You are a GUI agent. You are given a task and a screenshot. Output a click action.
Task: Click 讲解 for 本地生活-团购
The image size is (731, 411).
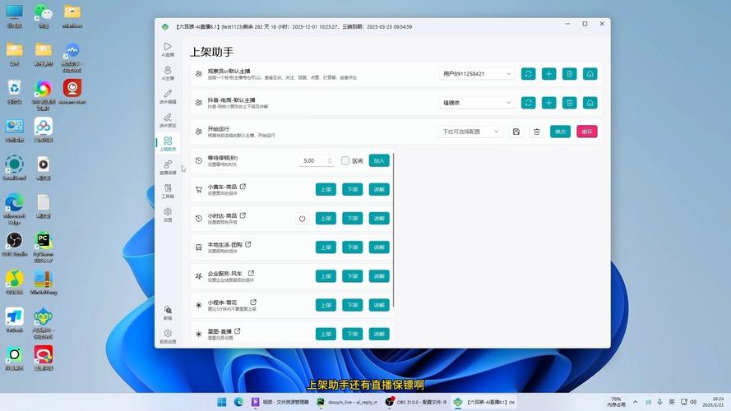click(379, 247)
